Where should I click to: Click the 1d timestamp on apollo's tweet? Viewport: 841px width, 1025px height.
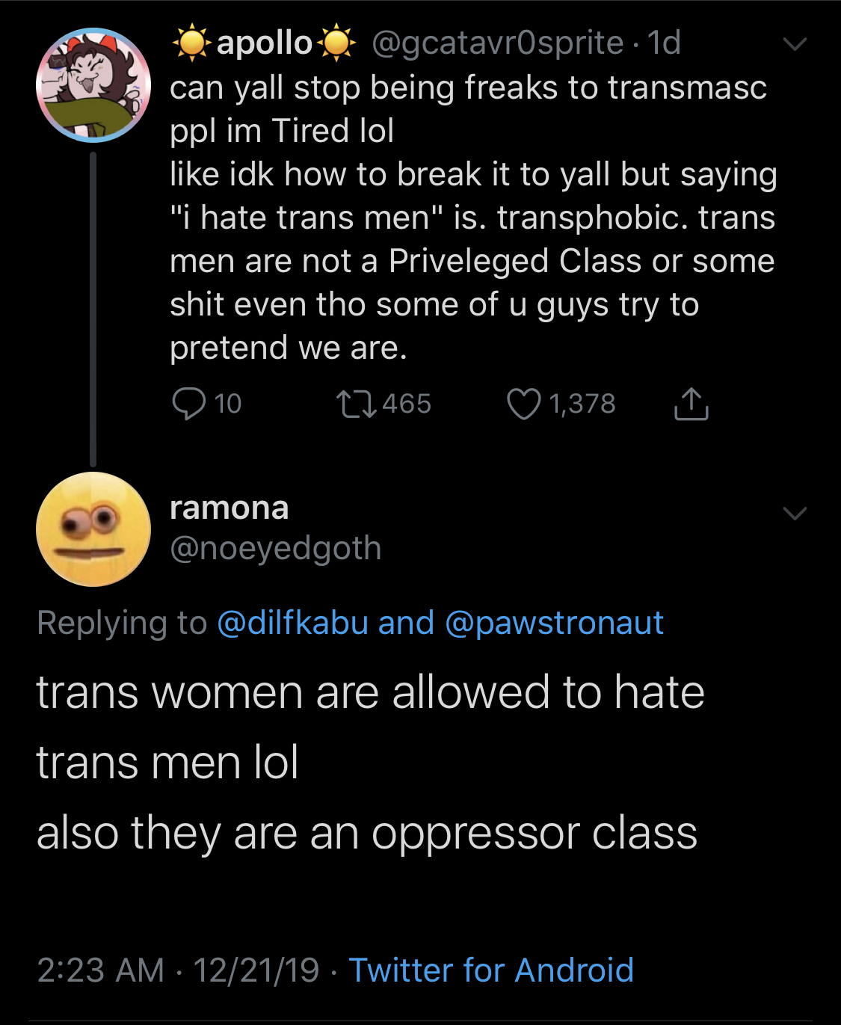point(665,43)
